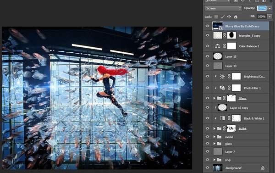The width and height of the screenshot is (275, 173).
Task: Click the mask link icon on Brightness/Contrast layer
Action: [x=229, y=76]
